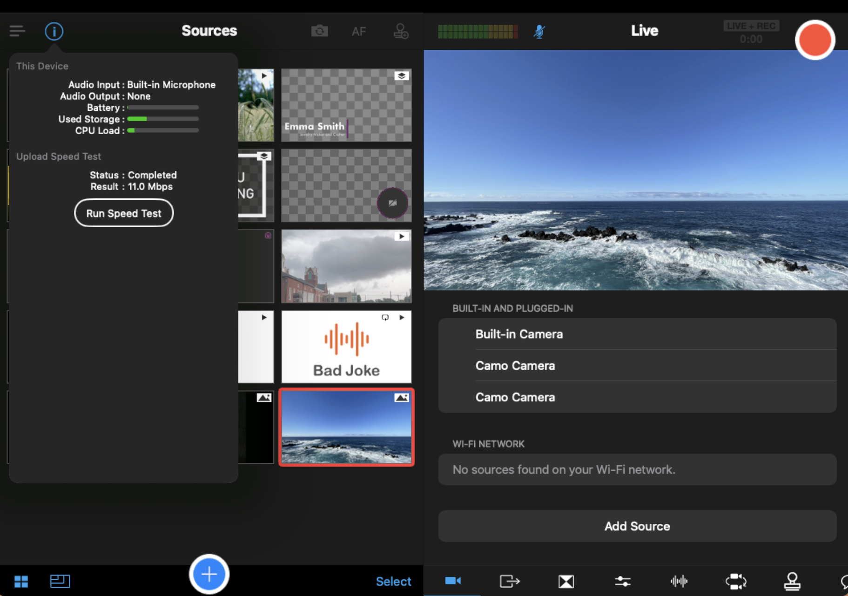The image size is (848, 596).
Task: Click the add remote guest icon
Action: (401, 31)
